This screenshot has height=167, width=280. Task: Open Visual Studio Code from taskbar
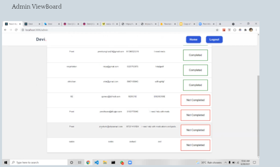click(x=96, y=162)
